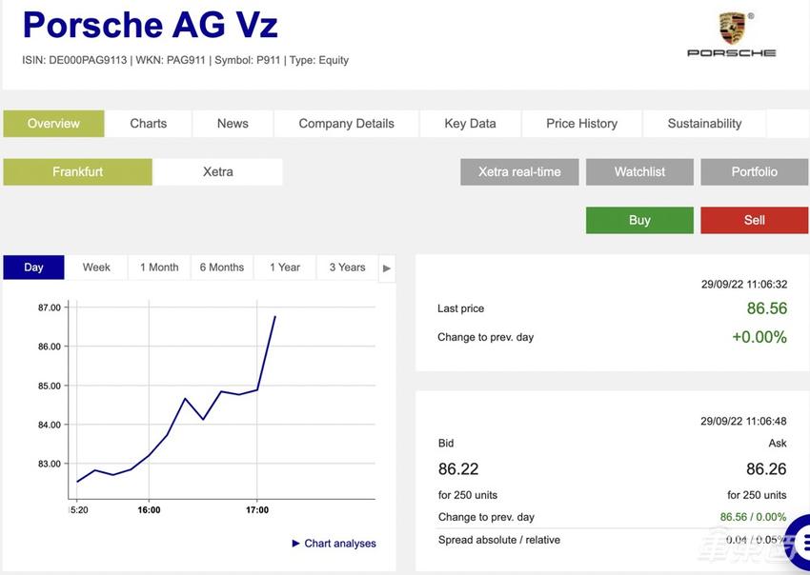View the Price History tab
Screen dimensions: 810x575
(x=581, y=124)
